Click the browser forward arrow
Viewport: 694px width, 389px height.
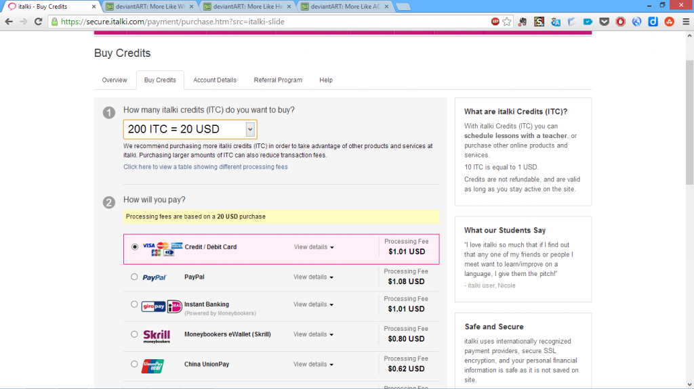point(24,22)
